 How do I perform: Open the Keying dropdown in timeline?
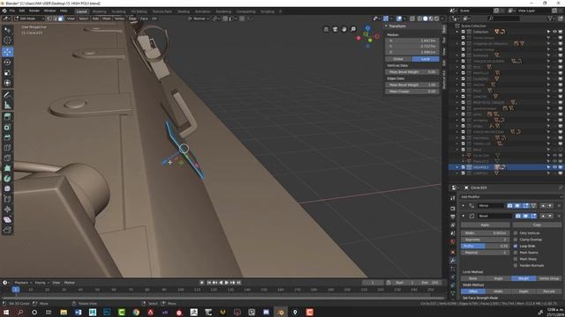pos(41,283)
